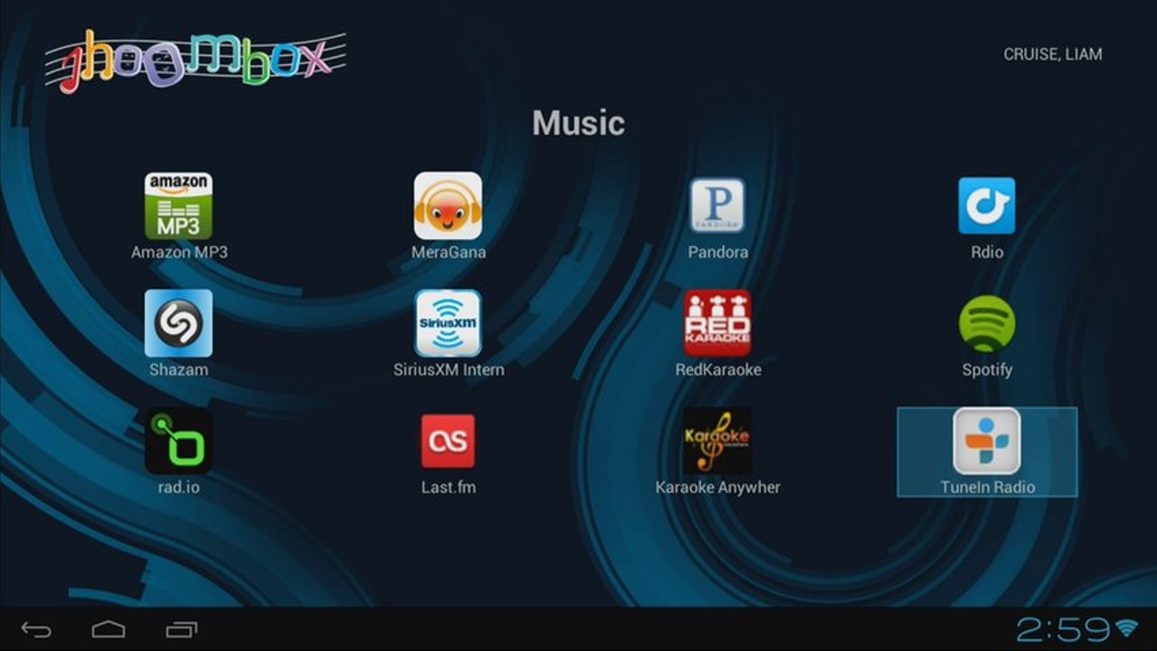The width and height of the screenshot is (1157, 651).
Task: Click the "Rdio" label text
Action: pos(987,252)
